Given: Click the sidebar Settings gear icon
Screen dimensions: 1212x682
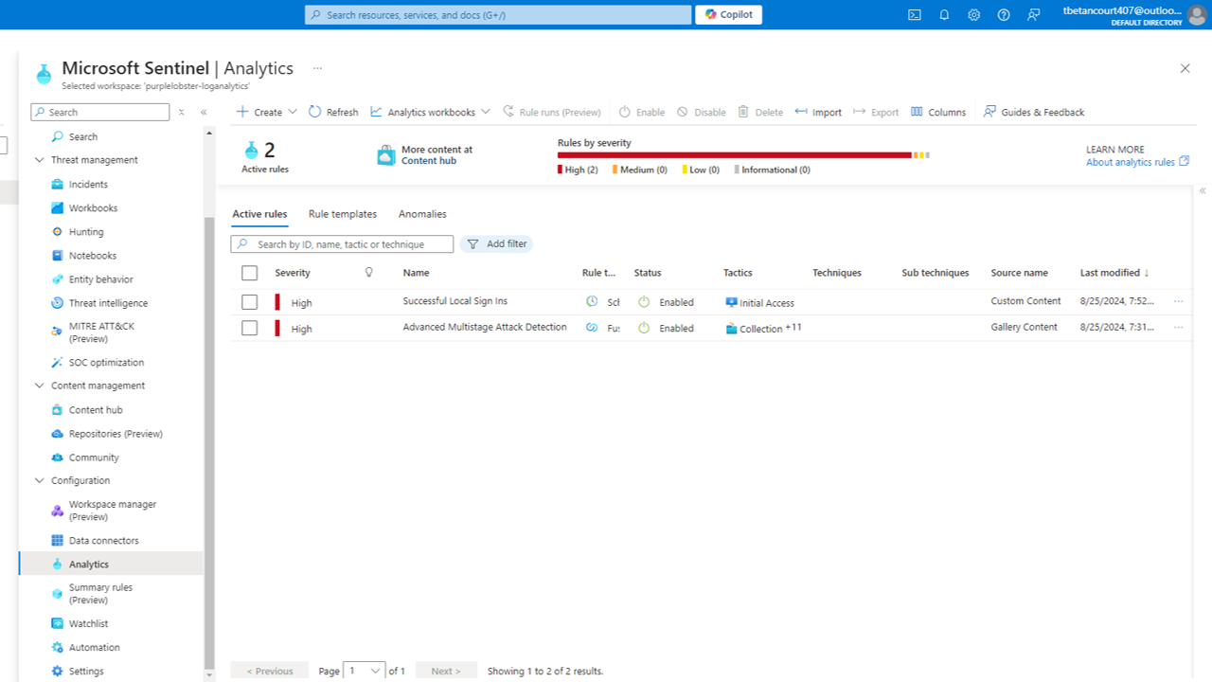Looking at the screenshot, I should 58,671.
